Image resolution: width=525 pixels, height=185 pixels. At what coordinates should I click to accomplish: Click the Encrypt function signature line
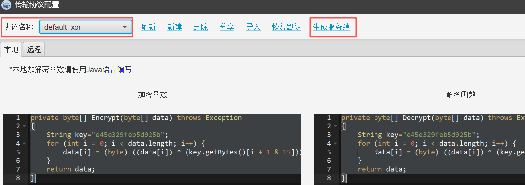click(136, 118)
